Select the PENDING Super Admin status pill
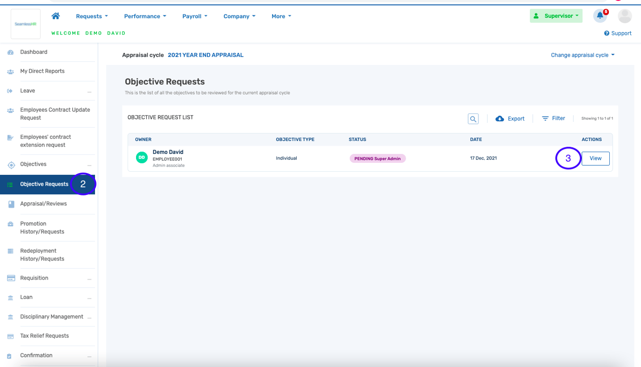The width and height of the screenshot is (641, 367). click(377, 158)
